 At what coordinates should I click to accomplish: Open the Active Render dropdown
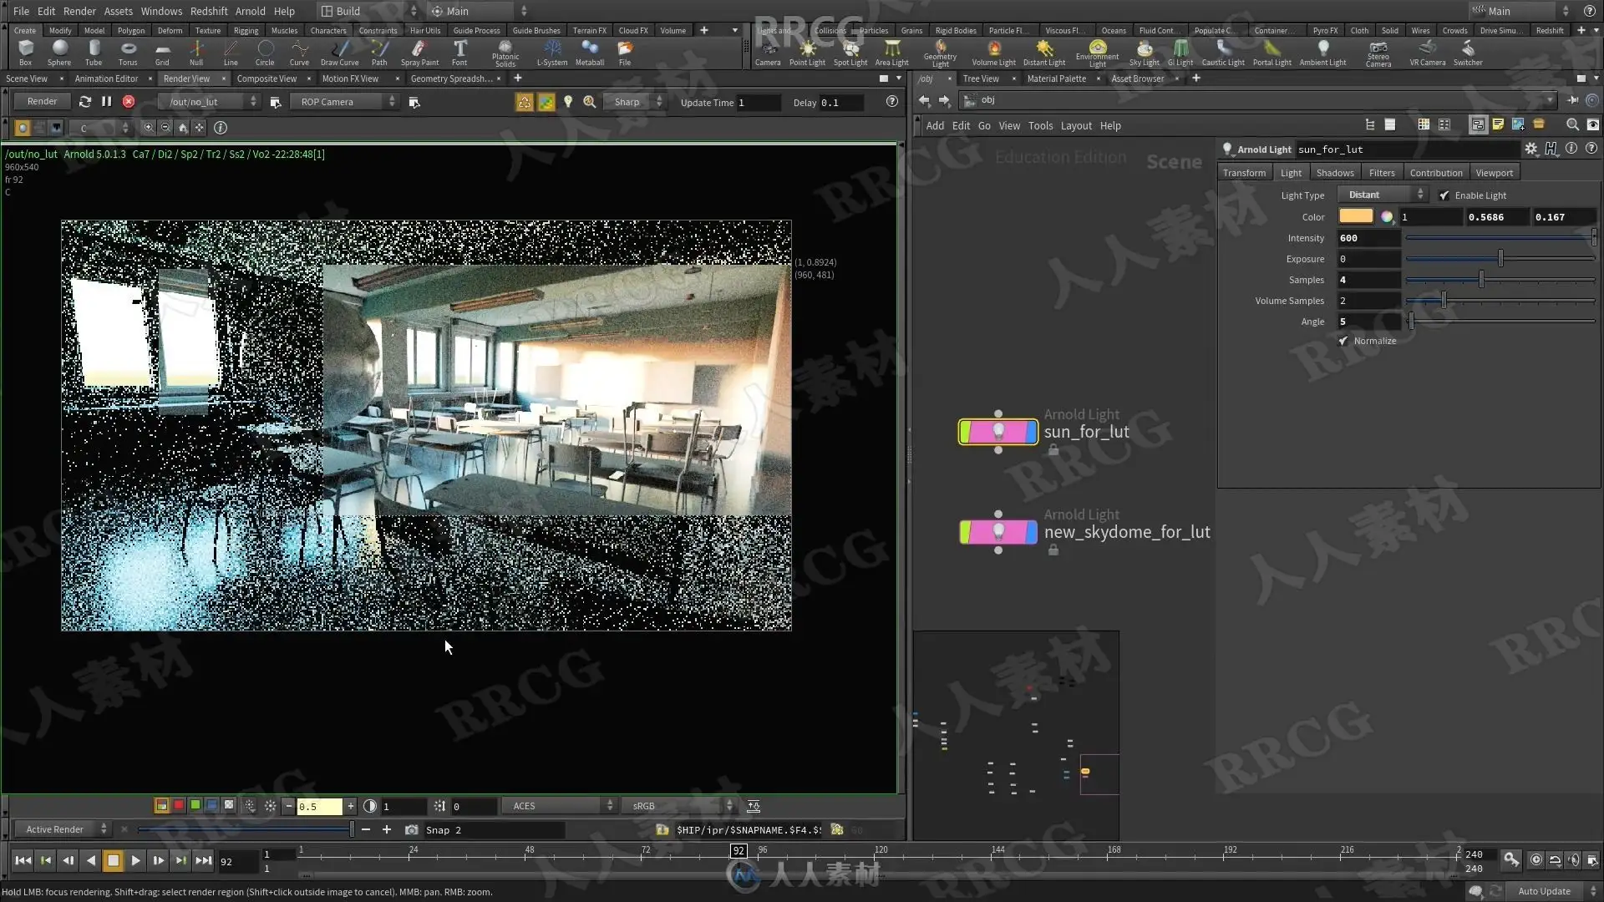62,829
